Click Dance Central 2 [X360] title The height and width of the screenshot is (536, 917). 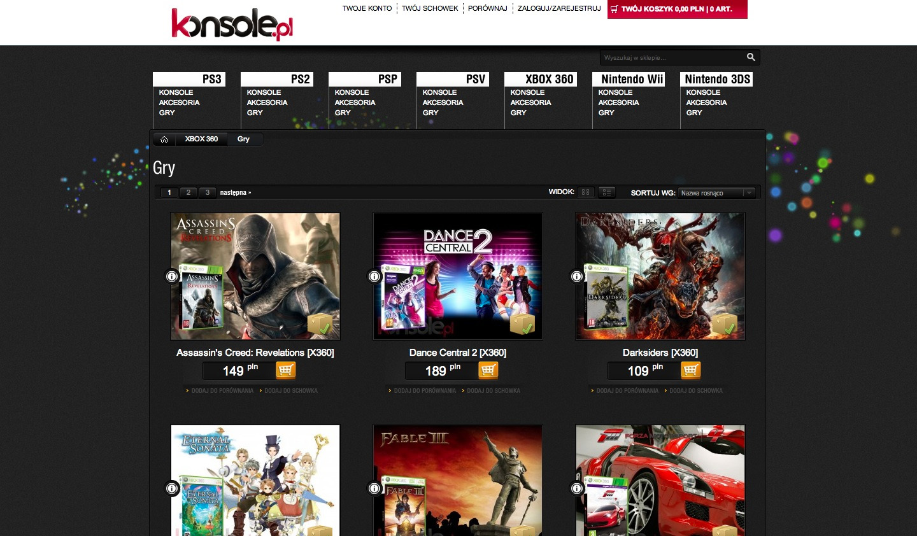(458, 353)
